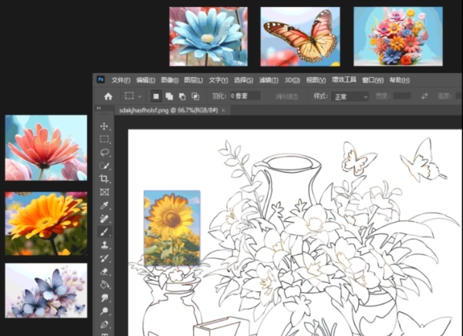Select the Eyedropper tool
This screenshot has height=336, width=463.
pos(105,206)
